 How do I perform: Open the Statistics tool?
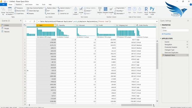(x=100, y=11)
